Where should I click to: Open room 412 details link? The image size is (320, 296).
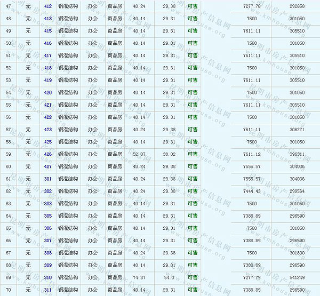tap(48, 6)
